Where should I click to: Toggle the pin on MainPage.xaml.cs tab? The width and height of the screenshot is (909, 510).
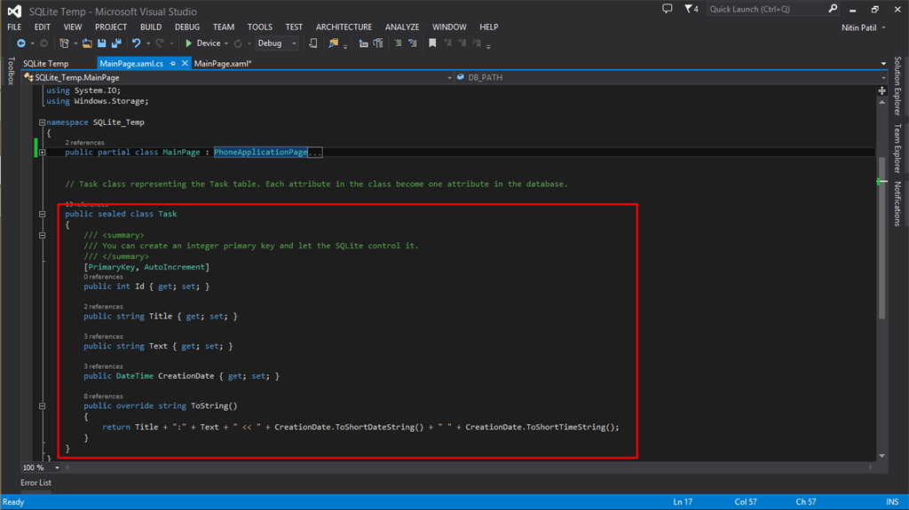pyautogui.click(x=173, y=64)
